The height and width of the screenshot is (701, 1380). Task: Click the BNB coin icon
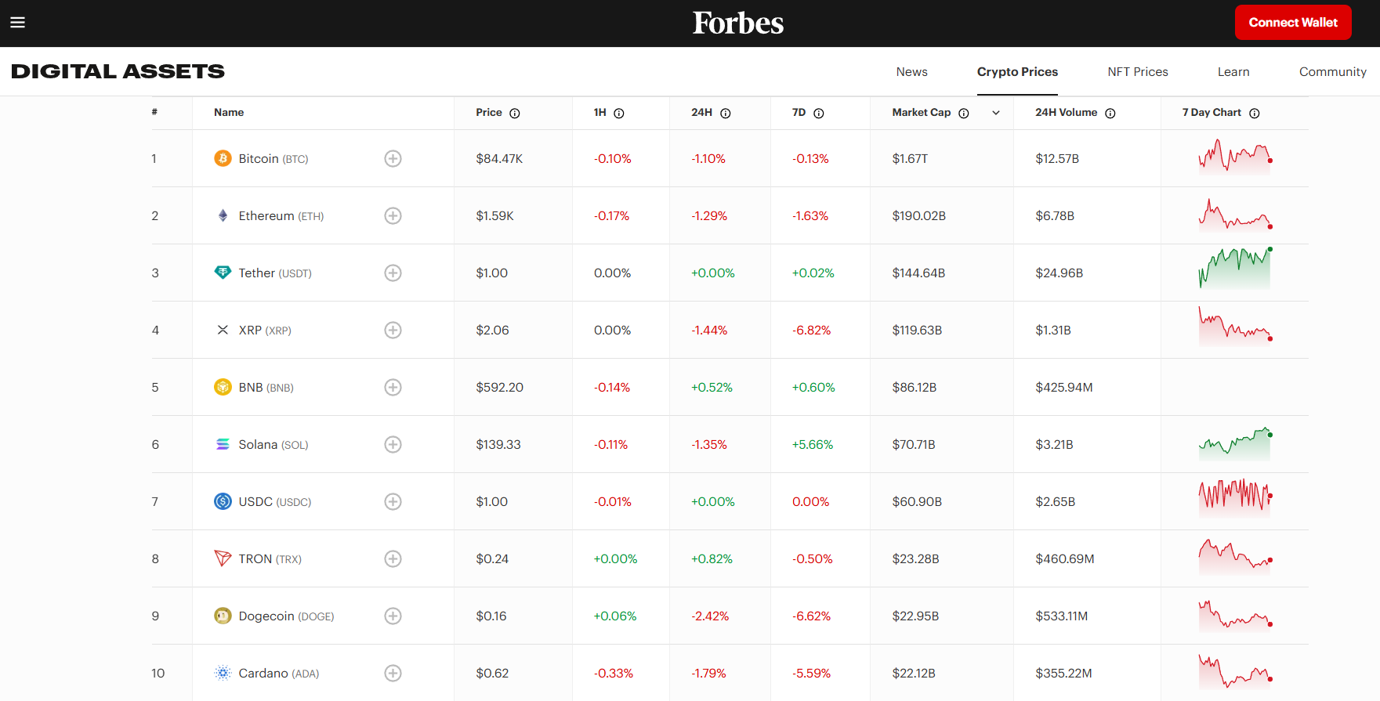pos(223,387)
